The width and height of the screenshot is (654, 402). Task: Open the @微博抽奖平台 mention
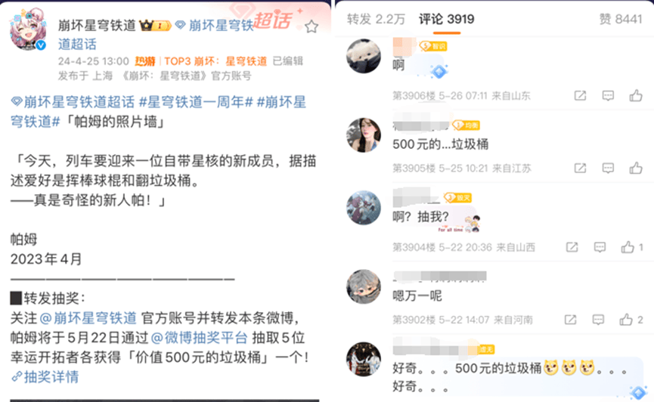click(199, 337)
